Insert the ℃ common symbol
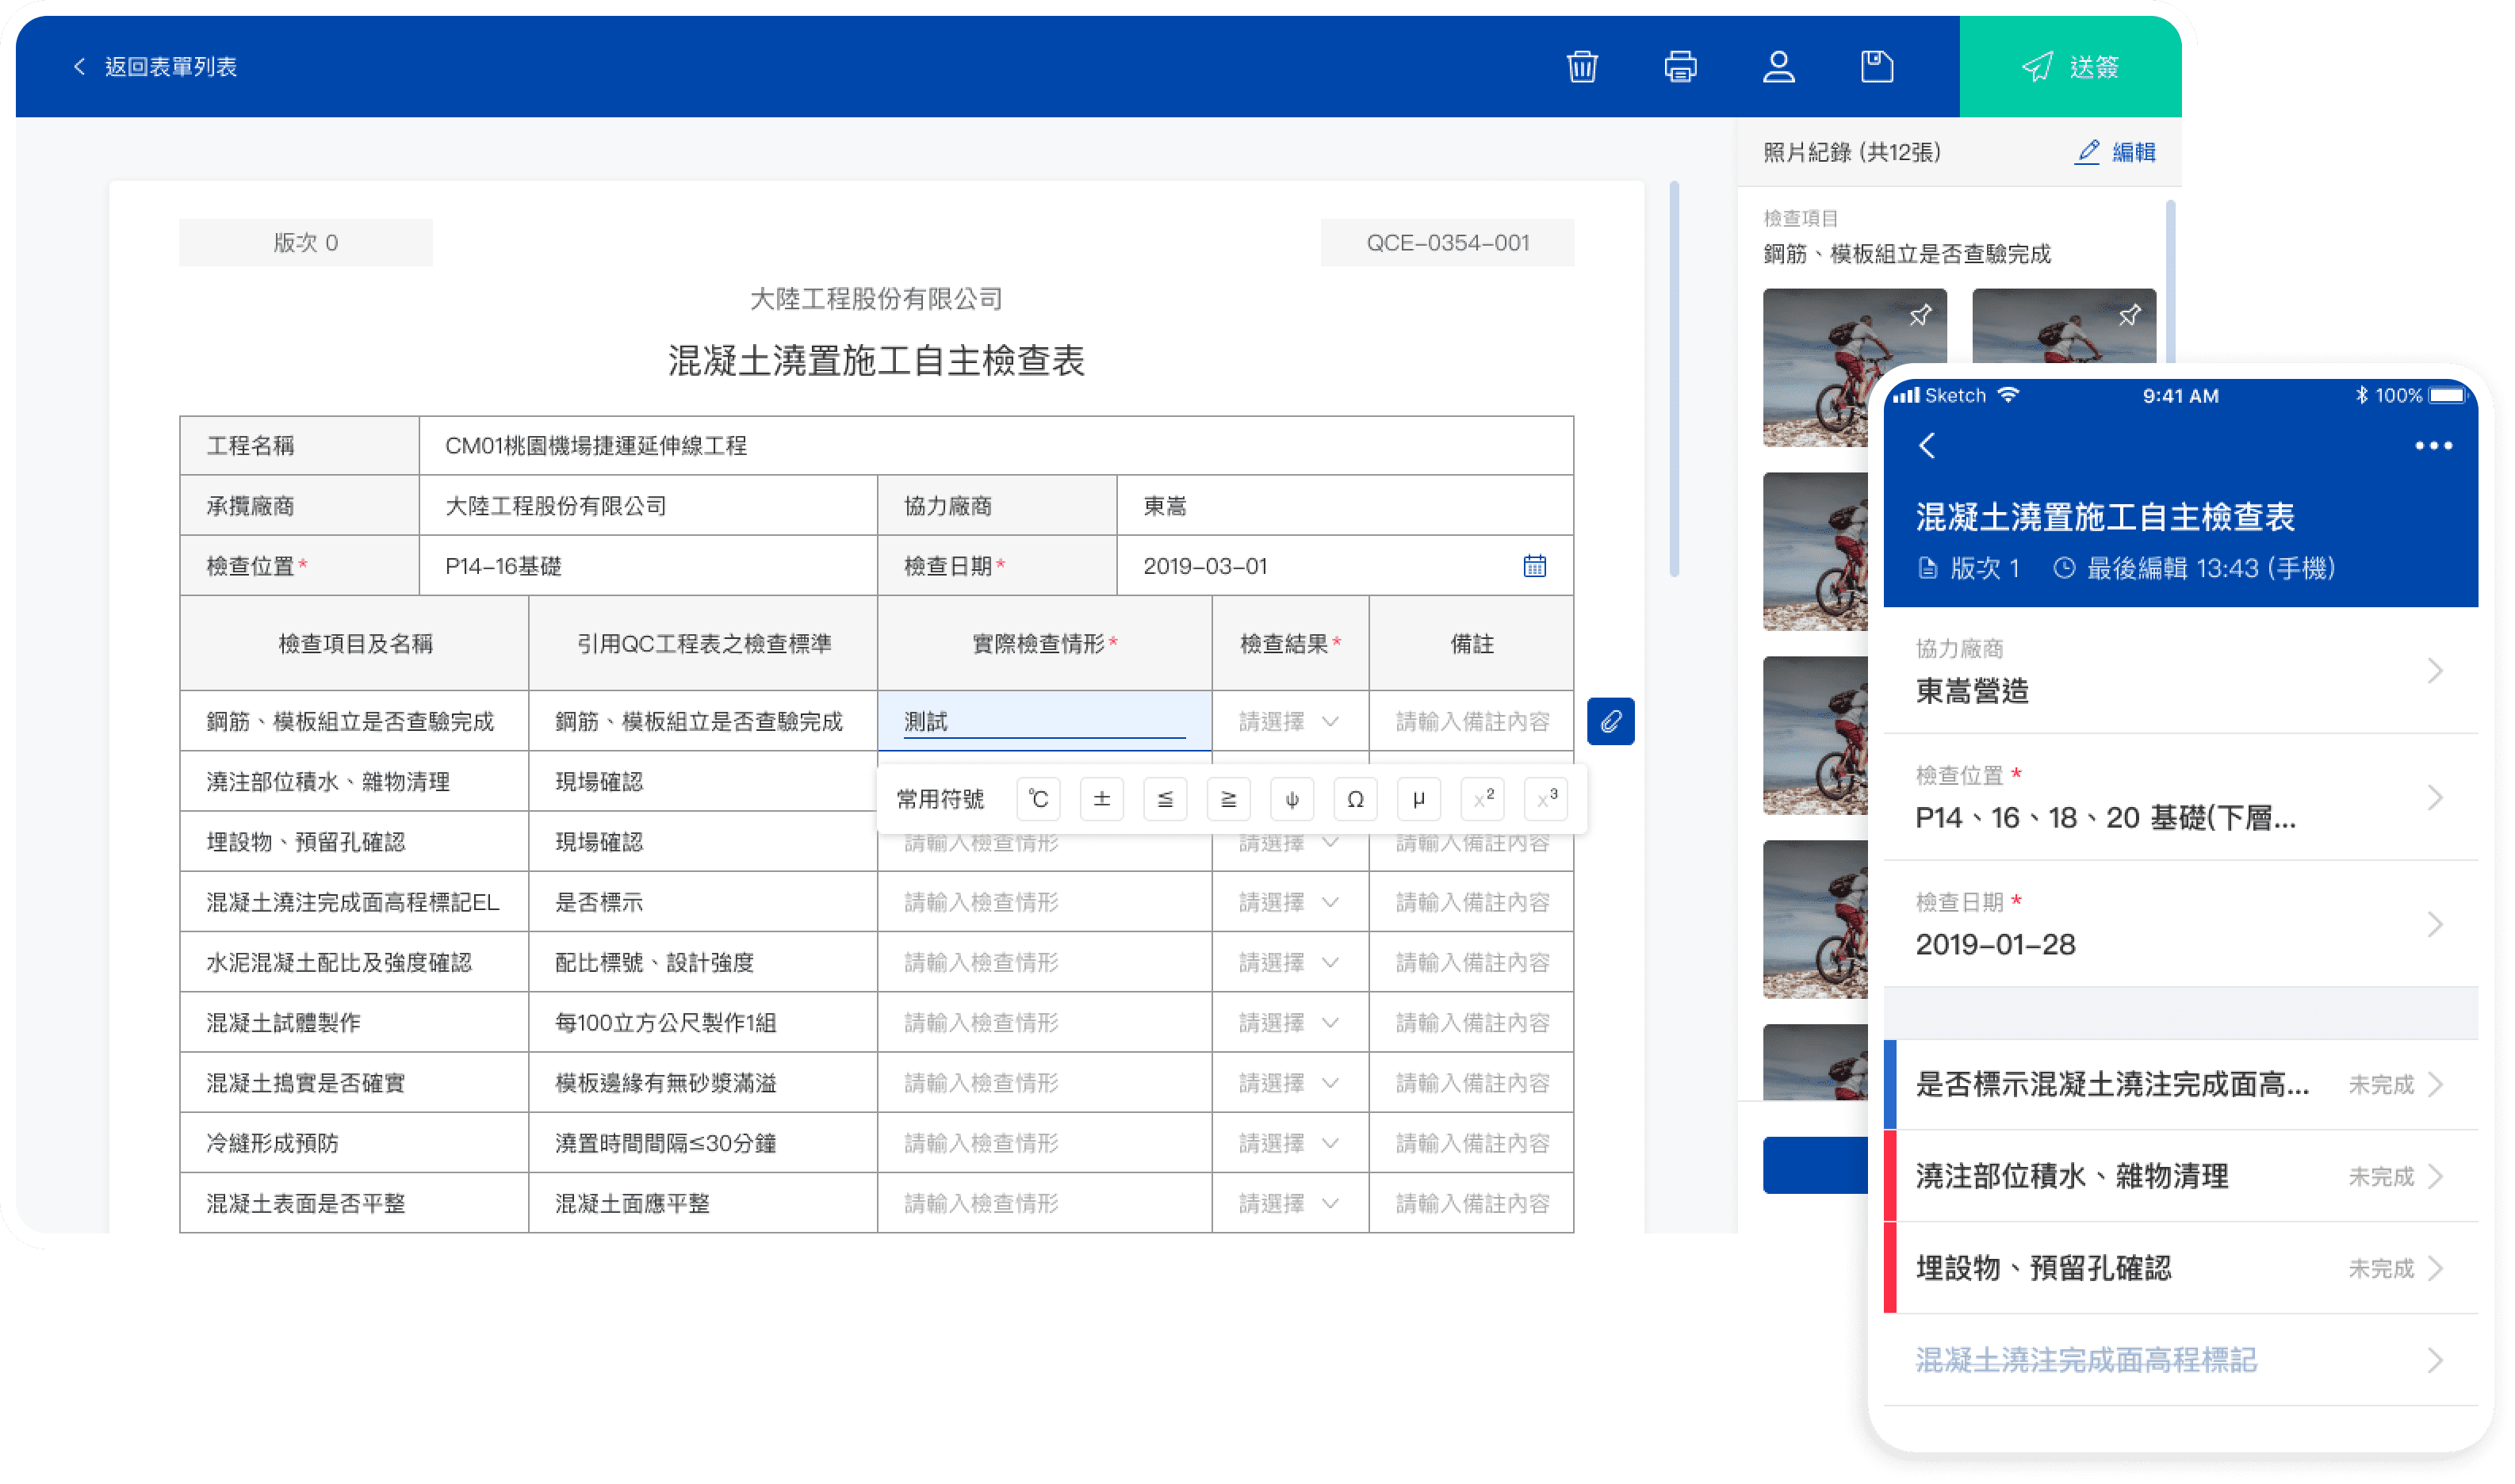Screen dimensions: 2515x1484 pos(1038,799)
